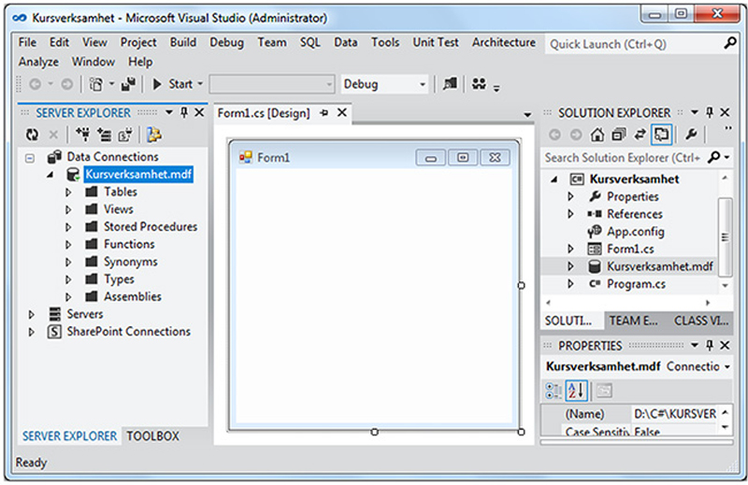Viewport: 748px width, 485px height.
Task: Open Properties wrench icon in Solution Explorer
Action: pos(692,135)
